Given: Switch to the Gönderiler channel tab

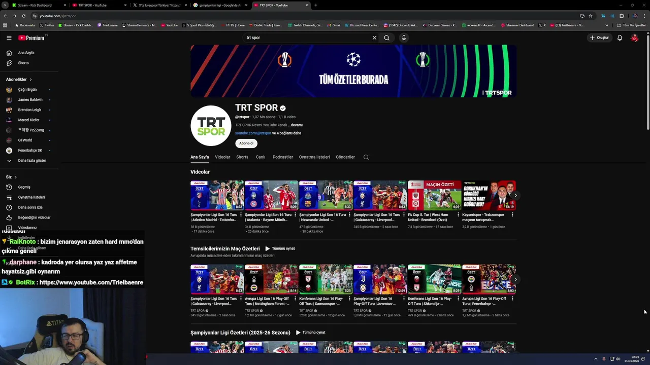Looking at the screenshot, I should [x=345, y=157].
